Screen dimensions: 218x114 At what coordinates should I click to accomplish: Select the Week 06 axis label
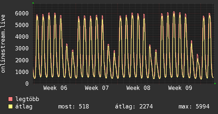tap(55, 88)
